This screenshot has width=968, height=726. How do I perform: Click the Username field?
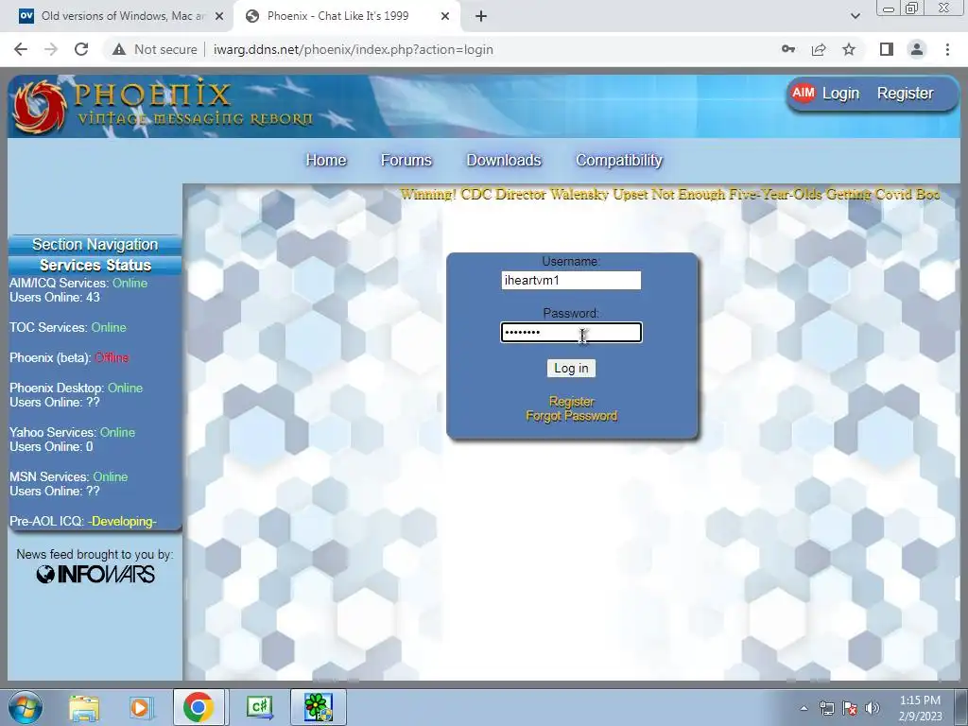coord(571,280)
